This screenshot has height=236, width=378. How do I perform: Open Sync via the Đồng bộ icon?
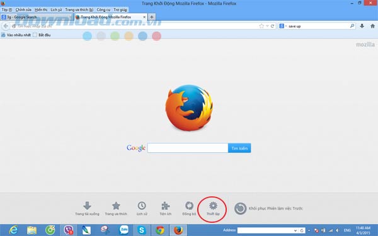point(189,206)
